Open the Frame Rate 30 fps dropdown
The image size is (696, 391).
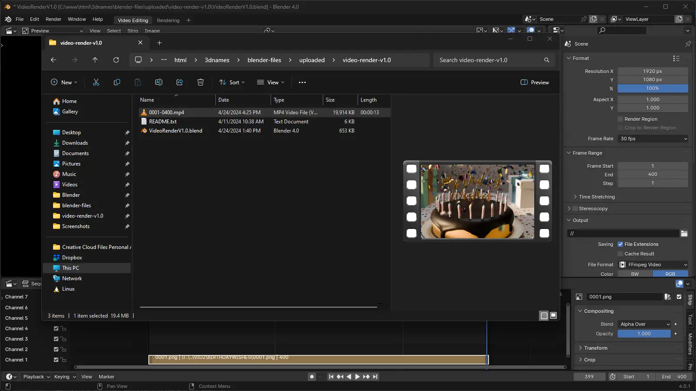(x=653, y=139)
